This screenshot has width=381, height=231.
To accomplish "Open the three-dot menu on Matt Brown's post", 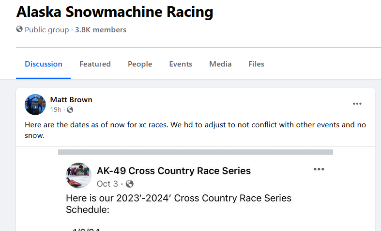I will click(x=357, y=104).
